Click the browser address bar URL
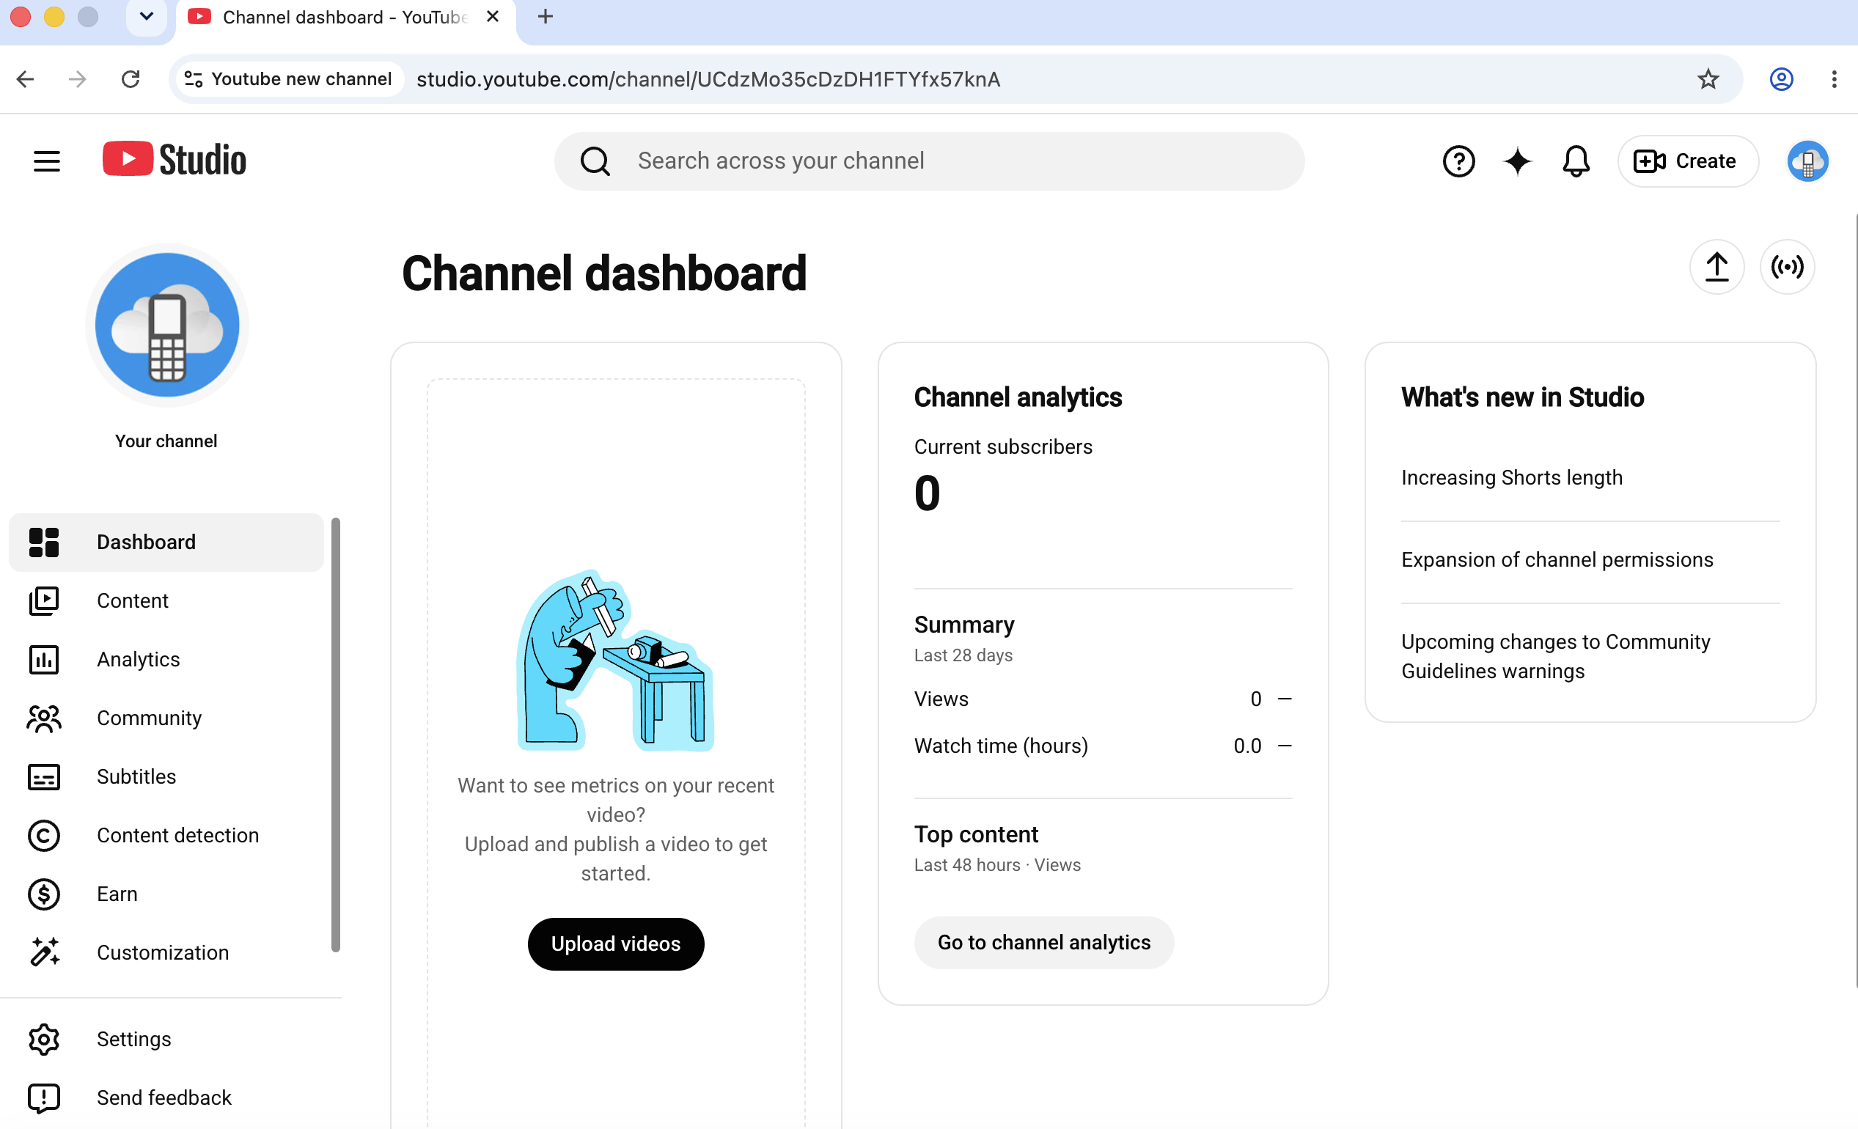Viewport: 1858px width, 1129px height. (x=708, y=79)
